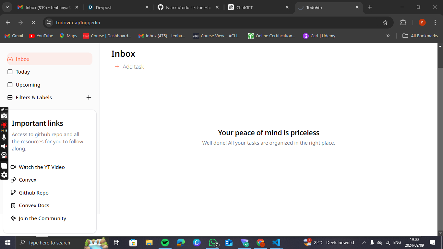Show hidden system tray icons

[364, 243]
